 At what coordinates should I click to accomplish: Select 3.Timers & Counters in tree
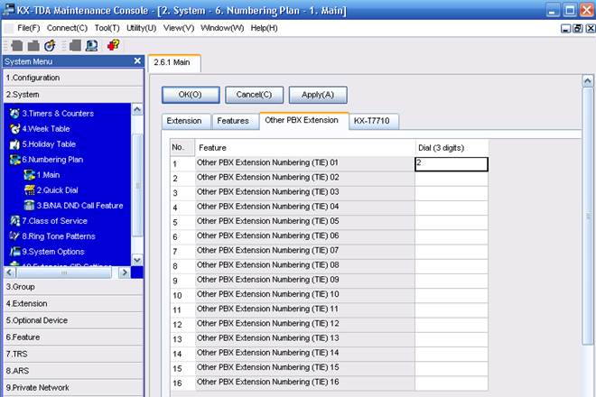58,114
